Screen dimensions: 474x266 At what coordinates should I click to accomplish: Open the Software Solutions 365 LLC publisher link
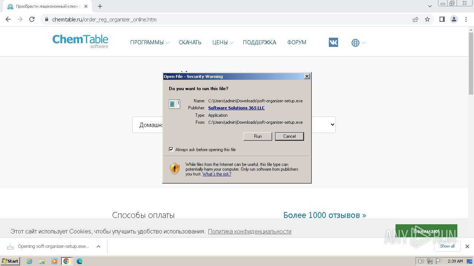point(236,108)
